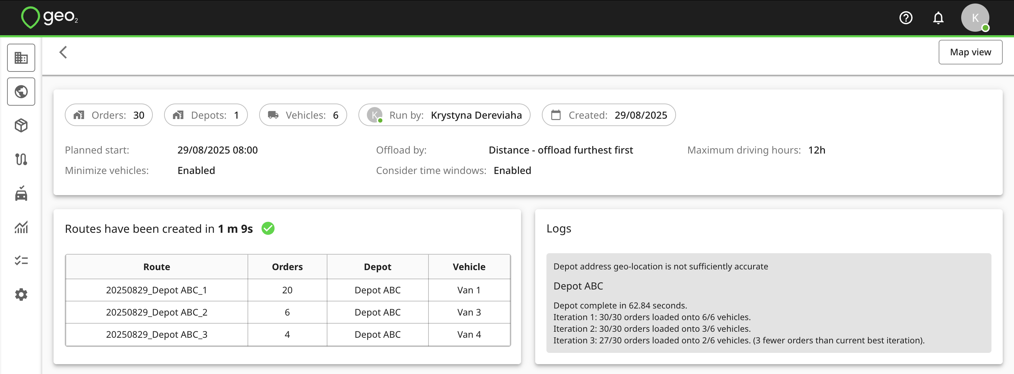
Task: Click the order count 6 cell
Action: point(287,312)
